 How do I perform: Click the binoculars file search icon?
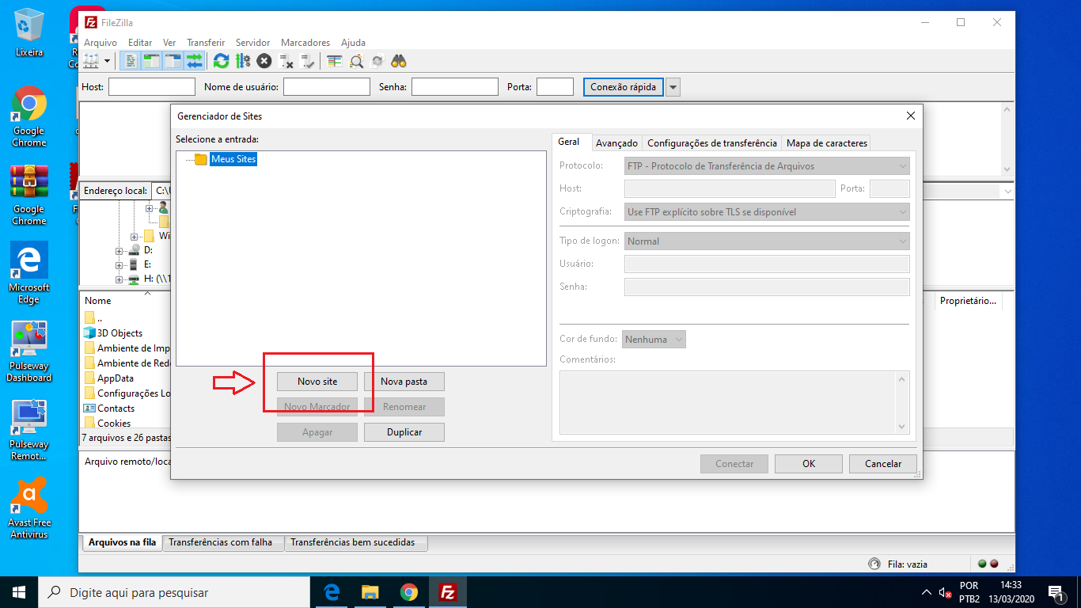pyautogui.click(x=399, y=61)
